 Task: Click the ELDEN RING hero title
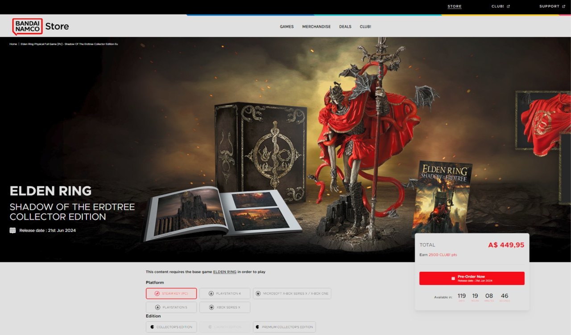(50, 191)
